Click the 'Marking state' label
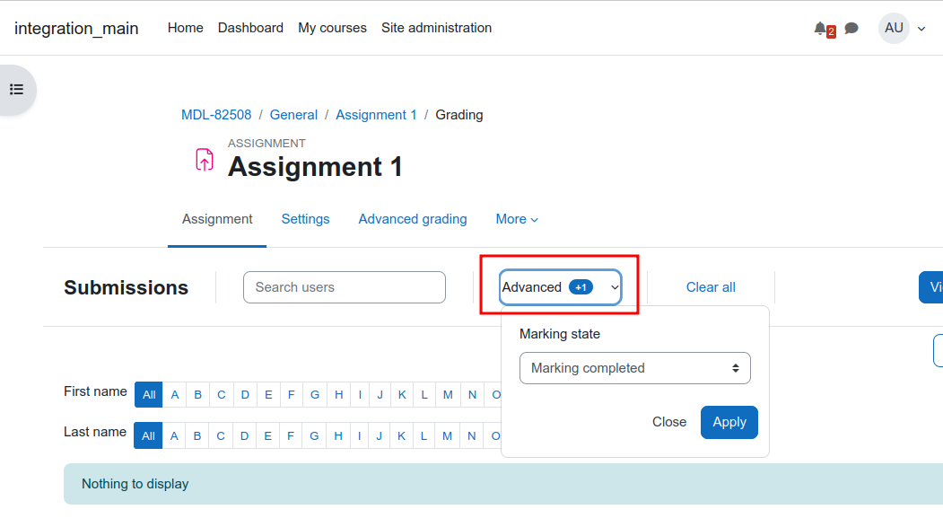The width and height of the screenshot is (943, 527). [560, 334]
